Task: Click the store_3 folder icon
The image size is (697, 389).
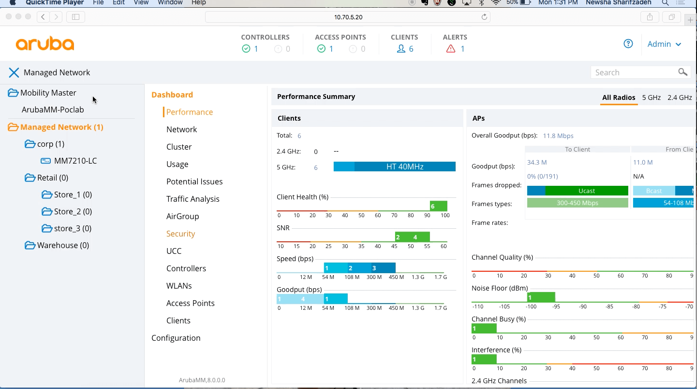Action: 47,228
